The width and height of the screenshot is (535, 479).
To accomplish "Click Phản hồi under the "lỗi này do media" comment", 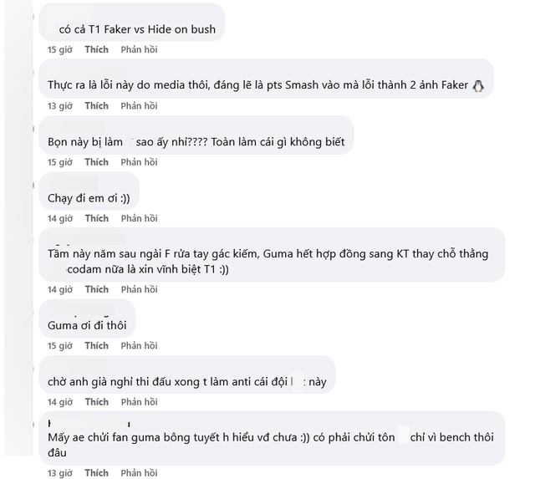I will coord(139,106).
